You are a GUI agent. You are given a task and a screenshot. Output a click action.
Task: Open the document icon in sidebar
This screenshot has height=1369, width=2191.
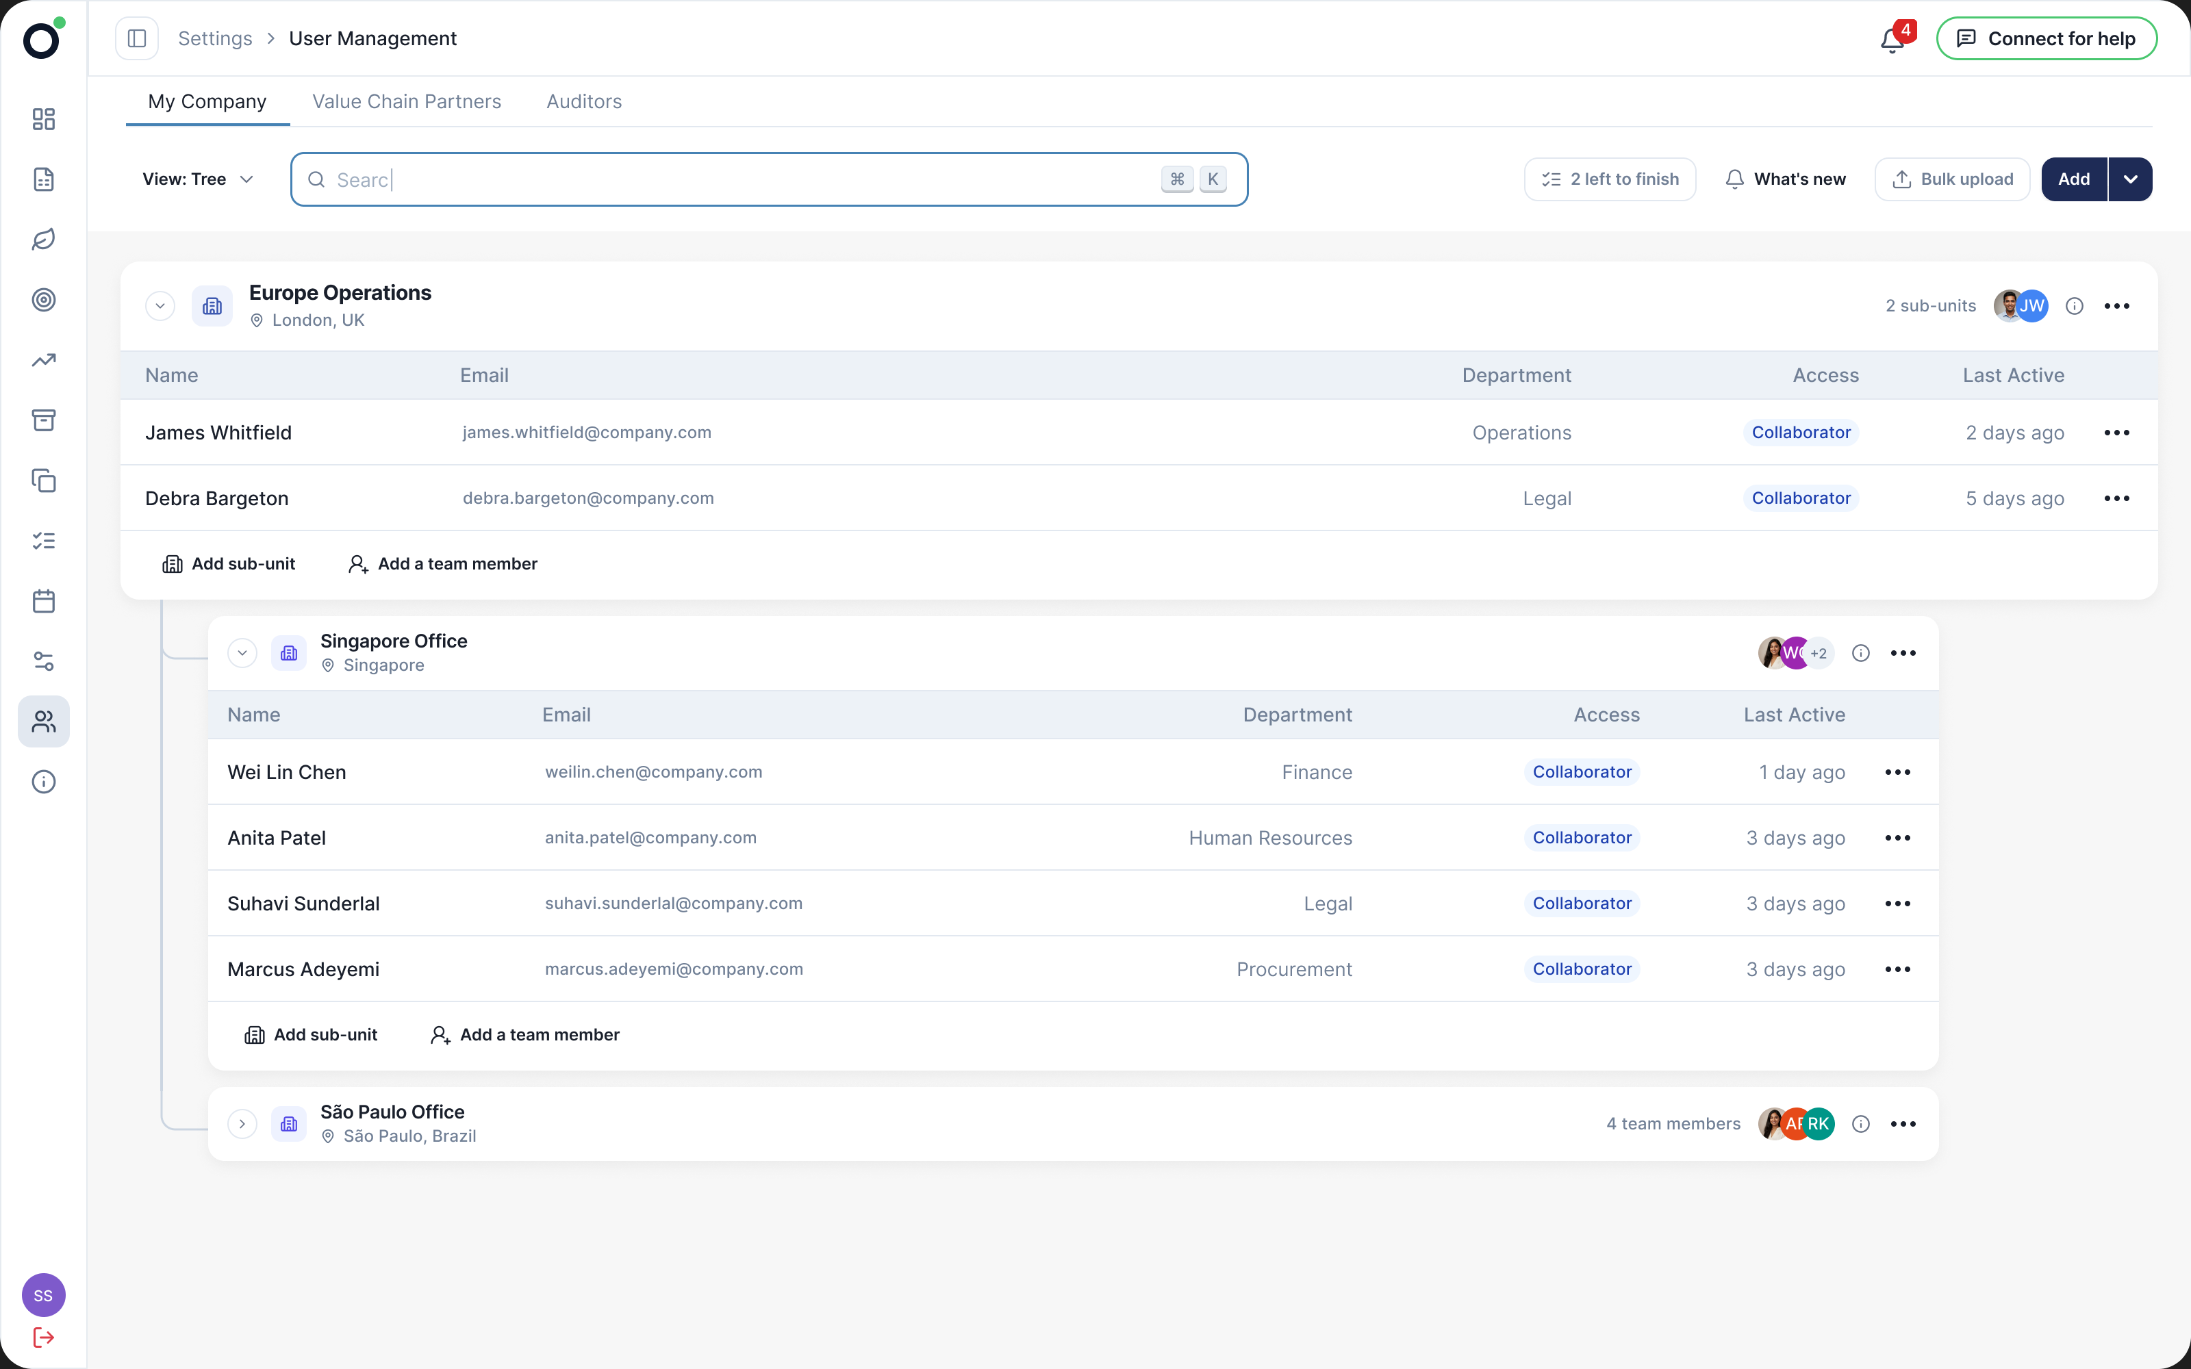point(43,179)
